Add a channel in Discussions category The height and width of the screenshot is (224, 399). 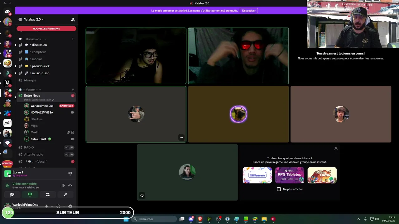point(73,39)
